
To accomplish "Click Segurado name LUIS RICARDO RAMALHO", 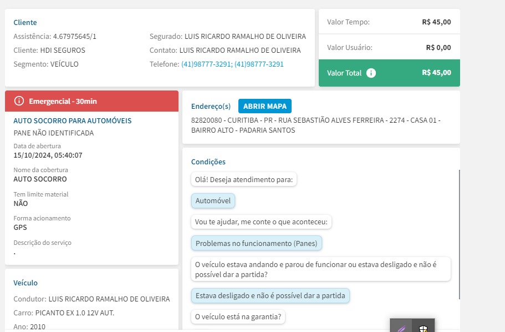I will coord(245,37).
